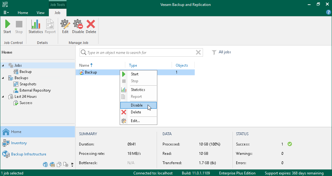The image size is (332, 176).
Task: Click the Stop job ribbon icon
Action: [19, 24]
